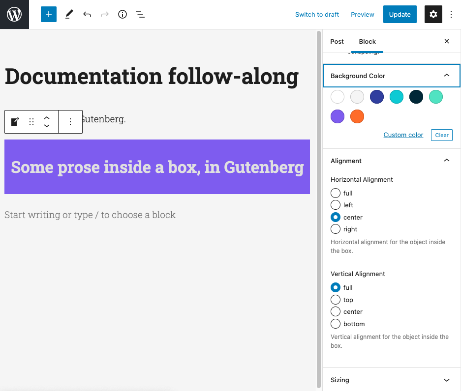Screen dimensions: 461x391
Task: Click the empty 'Start writing' paragraph block
Action: click(x=90, y=215)
